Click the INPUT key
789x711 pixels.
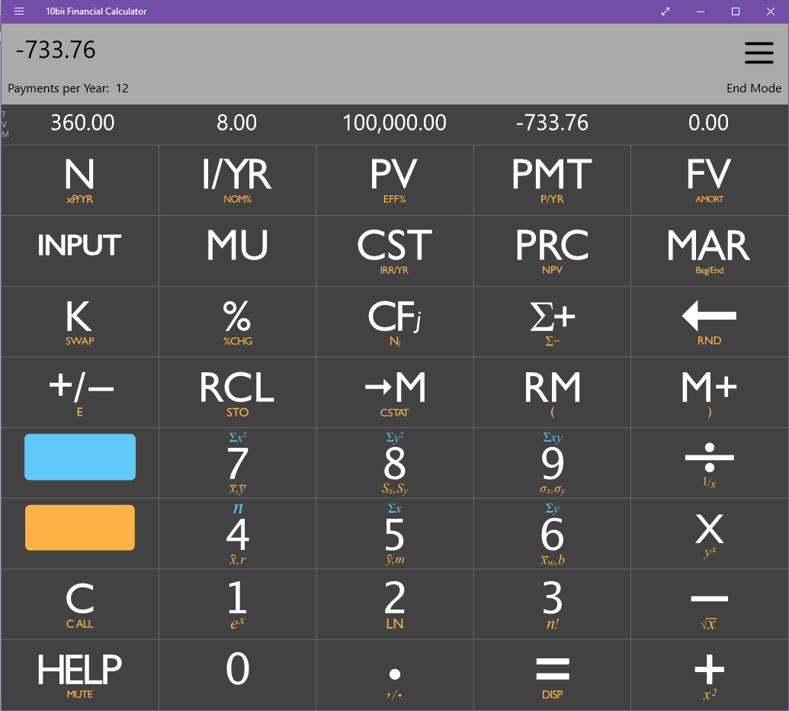tap(80, 251)
